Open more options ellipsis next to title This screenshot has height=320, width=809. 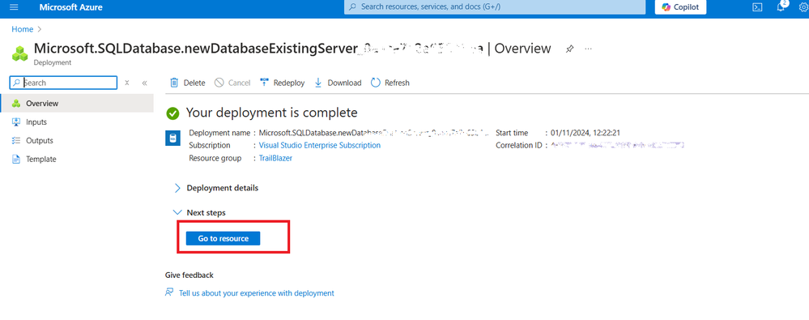click(x=588, y=49)
